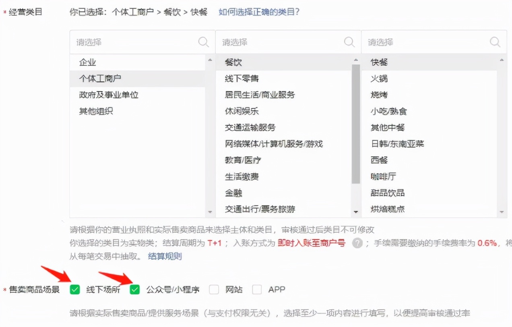
Task: Open the 如何选择正确的类目 help link
Action: pos(259,12)
